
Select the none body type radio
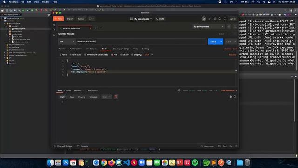point(60,55)
